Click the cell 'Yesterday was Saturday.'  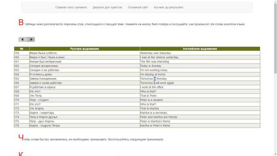200,53
